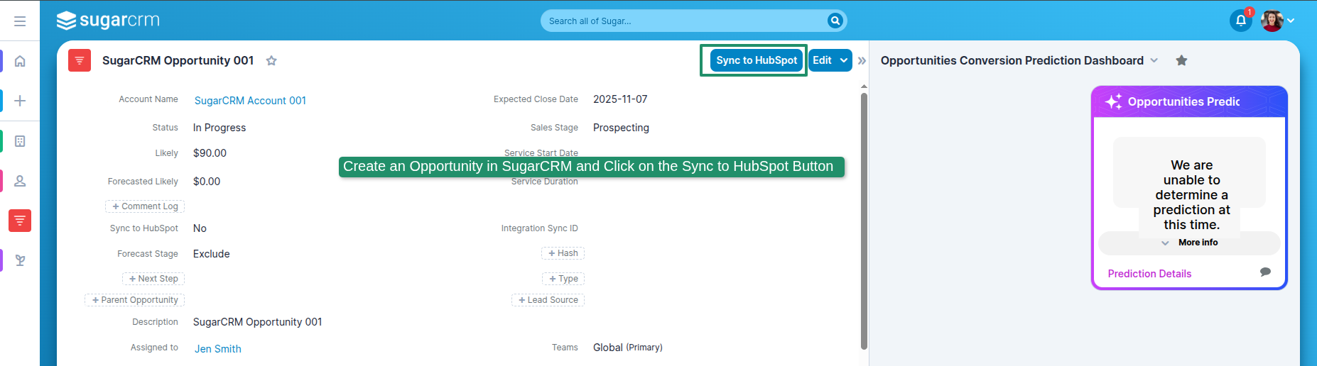Toggle the dashboard favorite star
The width and height of the screenshot is (1317, 366).
(1181, 60)
